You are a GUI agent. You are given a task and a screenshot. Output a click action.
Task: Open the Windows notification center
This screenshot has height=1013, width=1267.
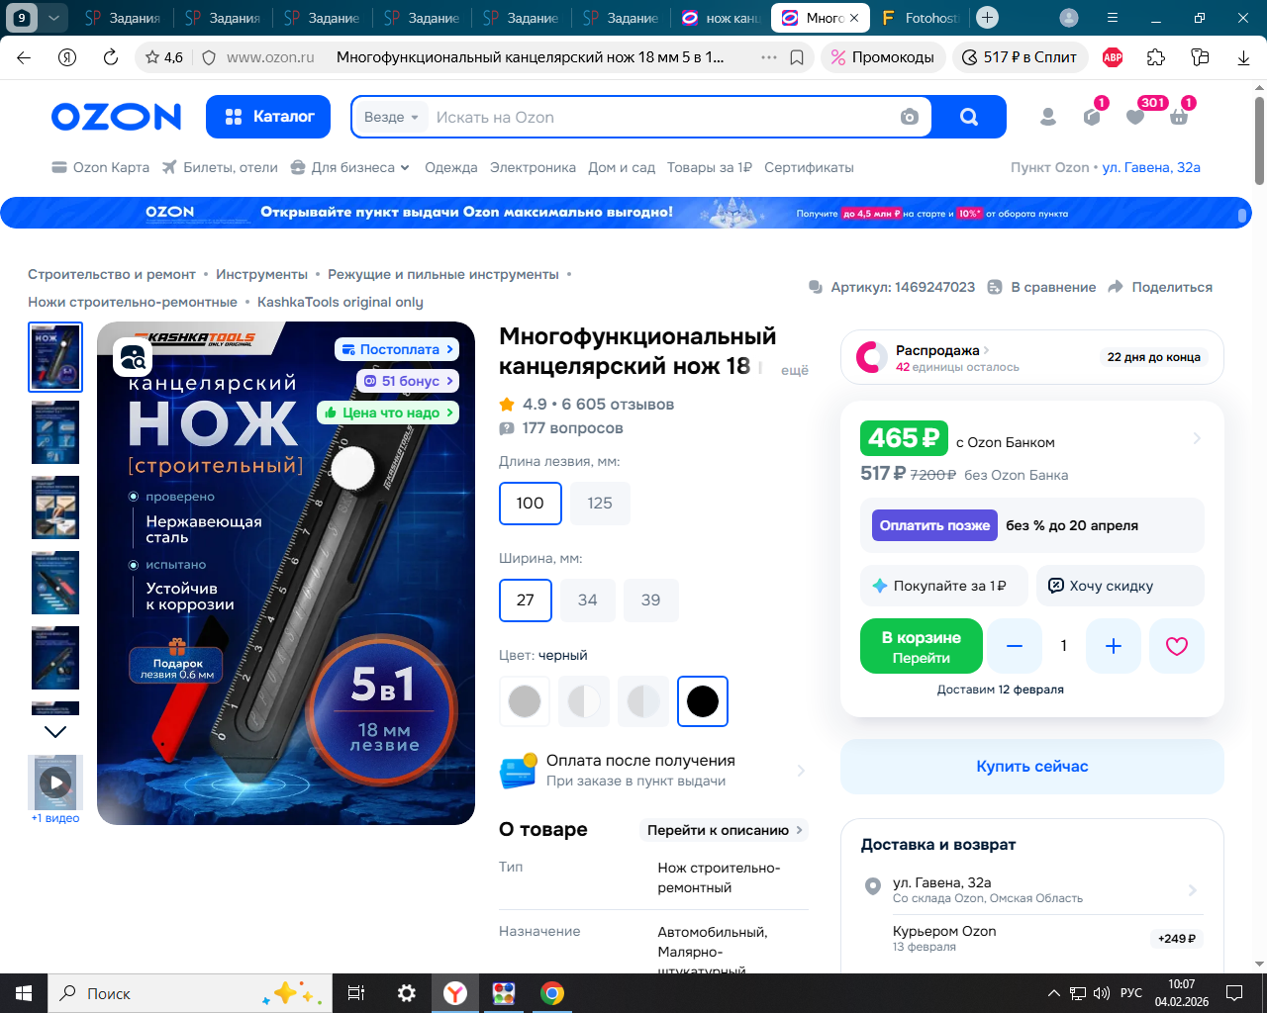click(1234, 993)
